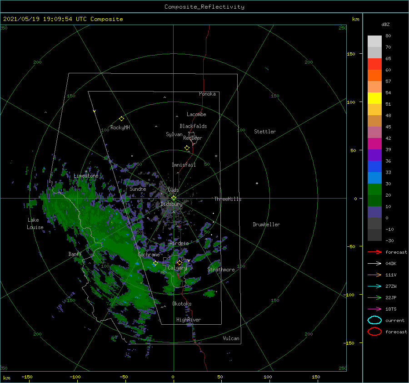This screenshot has height=383, width=409.
Task: Click the Banff label
Action: pyautogui.click(x=75, y=254)
